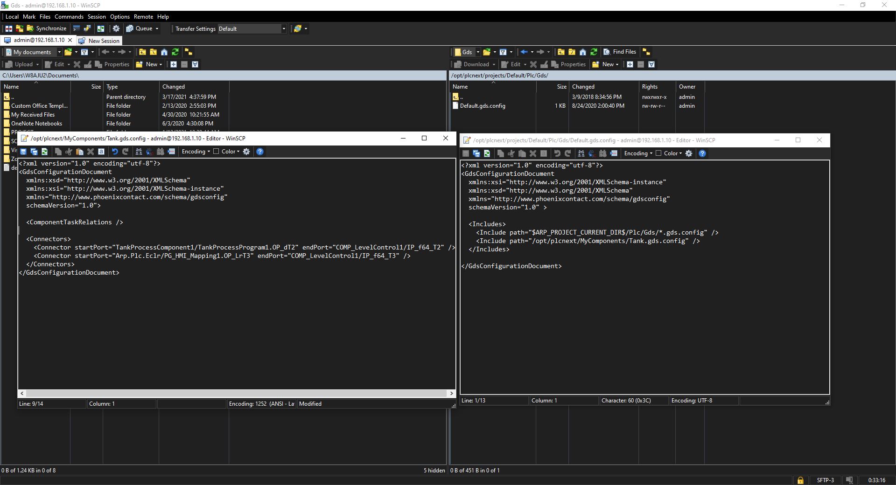Open the Commands menu
Screen dimensions: 896x485
pos(69,17)
